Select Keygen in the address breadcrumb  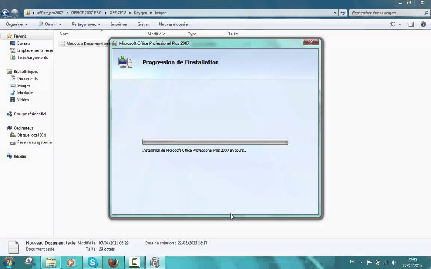[x=140, y=13]
